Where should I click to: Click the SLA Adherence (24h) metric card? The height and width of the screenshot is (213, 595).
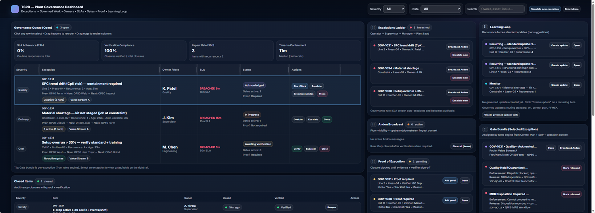tap(56, 50)
